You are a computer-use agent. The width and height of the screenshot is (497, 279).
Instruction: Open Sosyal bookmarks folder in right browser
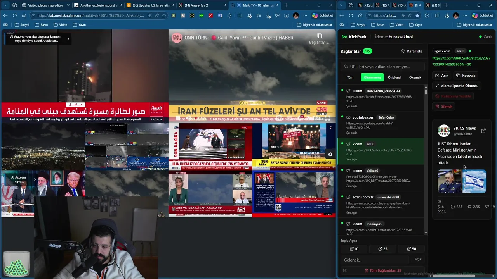pos(358,25)
